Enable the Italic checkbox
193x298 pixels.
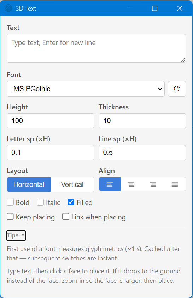[x=40, y=202]
